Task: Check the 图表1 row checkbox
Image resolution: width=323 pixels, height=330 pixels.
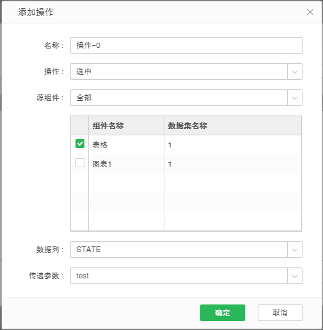Action: click(80, 163)
